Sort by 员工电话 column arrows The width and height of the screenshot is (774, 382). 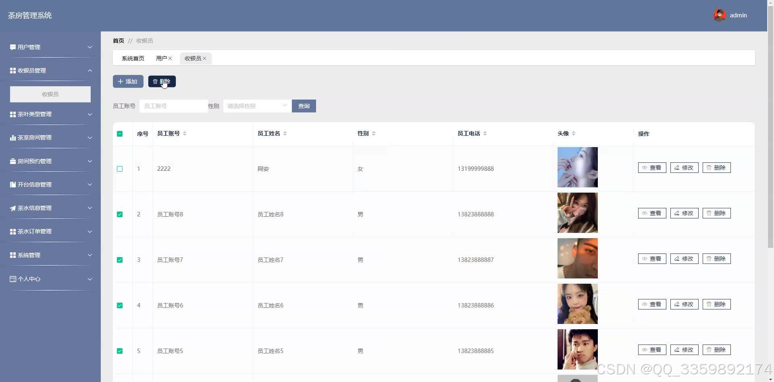485,133
